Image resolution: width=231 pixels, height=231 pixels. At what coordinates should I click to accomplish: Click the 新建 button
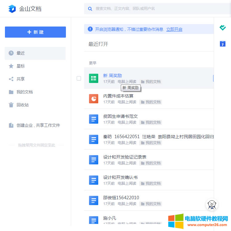pos(35,32)
